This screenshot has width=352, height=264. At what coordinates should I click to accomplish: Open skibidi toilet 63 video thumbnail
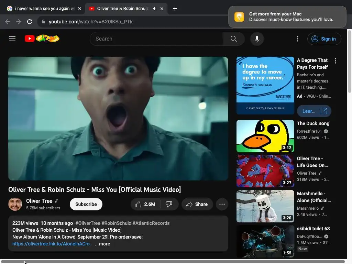[x=265, y=241]
